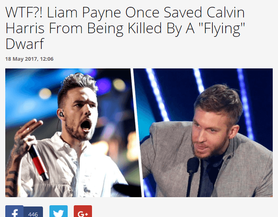Viewport: 278px width, 217px height.
Task: Click the black podium microphone in the right photo
Action: coord(192,175)
